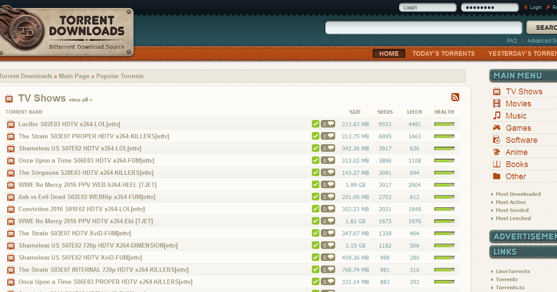Click the large TV icon beside TV Shows heading
The width and height of the screenshot is (557, 292).
pos(9,98)
